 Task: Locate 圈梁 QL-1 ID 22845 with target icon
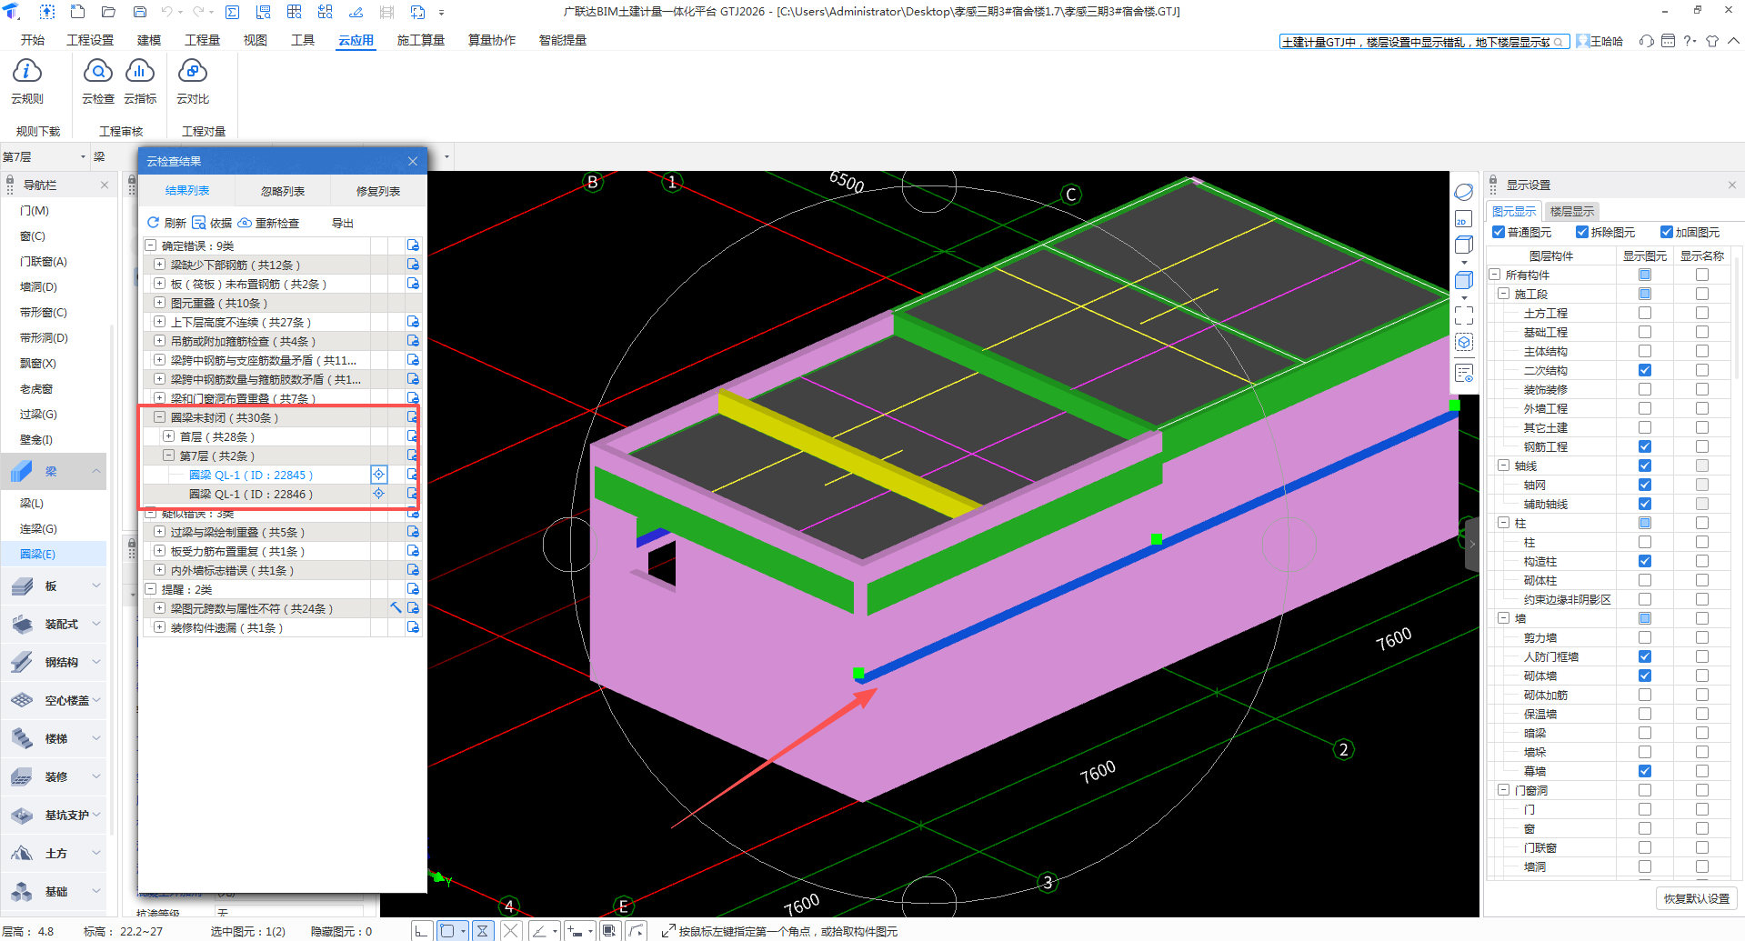coord(379,475)
